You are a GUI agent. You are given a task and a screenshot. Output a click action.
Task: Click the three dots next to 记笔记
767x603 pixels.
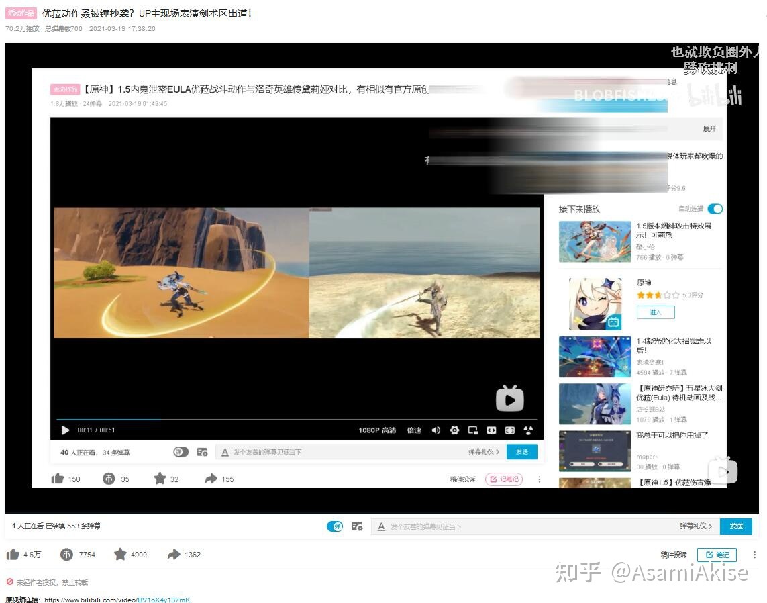[x=539, y=479]
